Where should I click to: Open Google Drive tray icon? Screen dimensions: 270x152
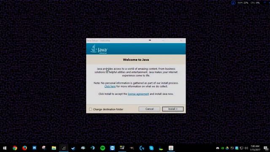coord(227,148)
